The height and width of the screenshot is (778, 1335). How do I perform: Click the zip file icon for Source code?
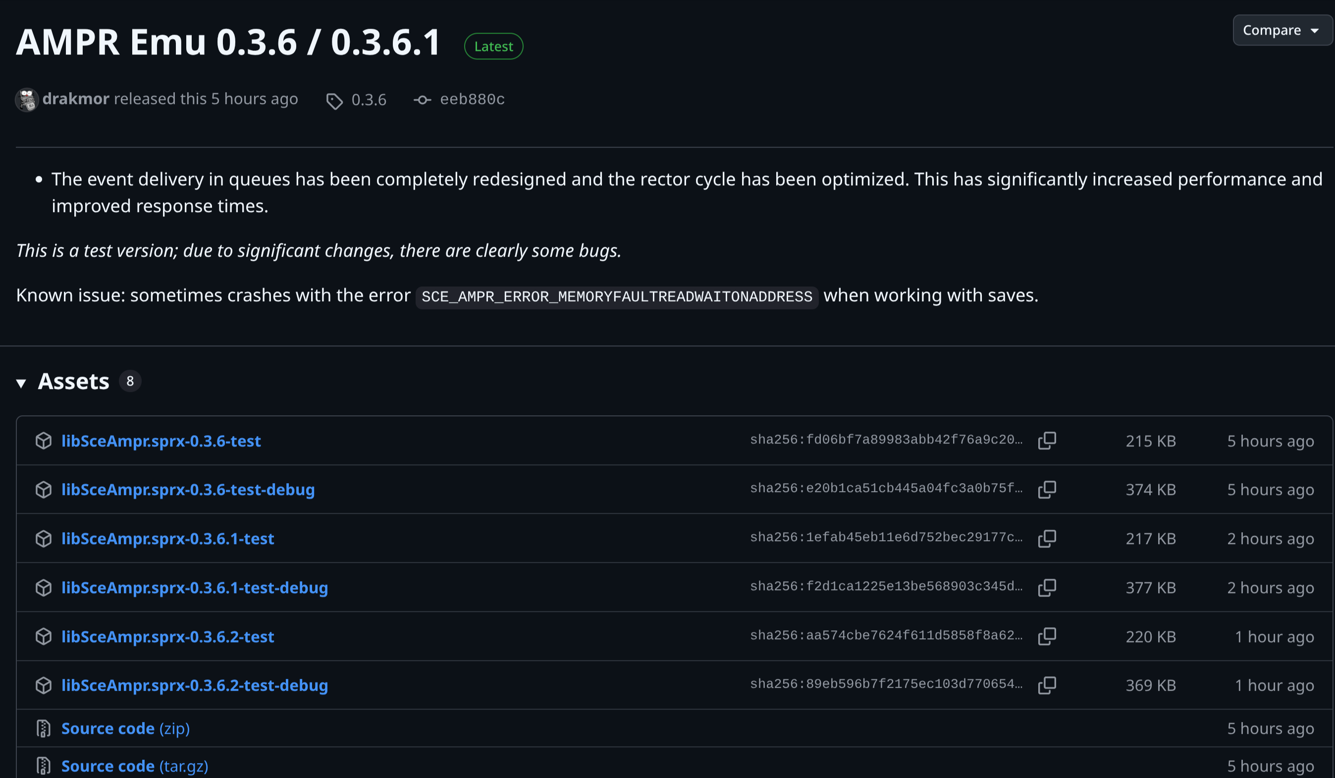coord(44,729)
